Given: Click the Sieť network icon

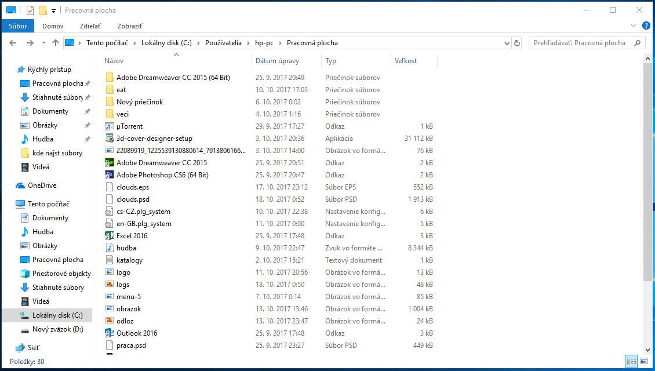Looking at the screenshot, I should coord(20,348).
